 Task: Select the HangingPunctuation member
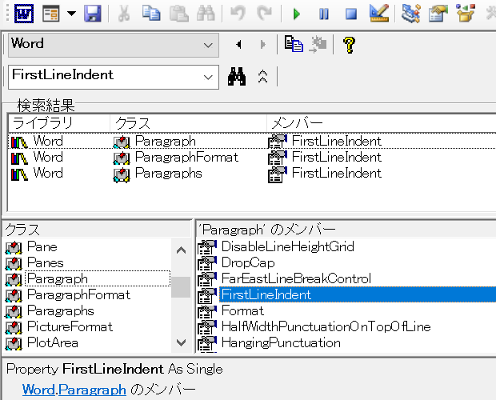pos(281,342)
